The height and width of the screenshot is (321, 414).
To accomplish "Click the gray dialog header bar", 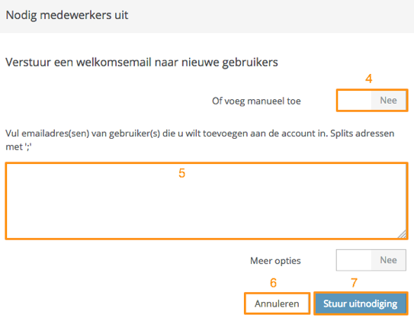I will 207,16.
